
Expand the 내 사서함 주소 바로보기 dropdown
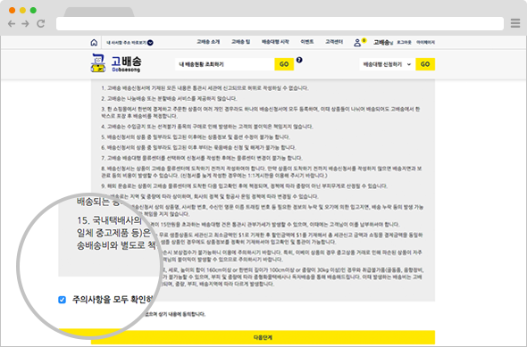coord(130,43)
